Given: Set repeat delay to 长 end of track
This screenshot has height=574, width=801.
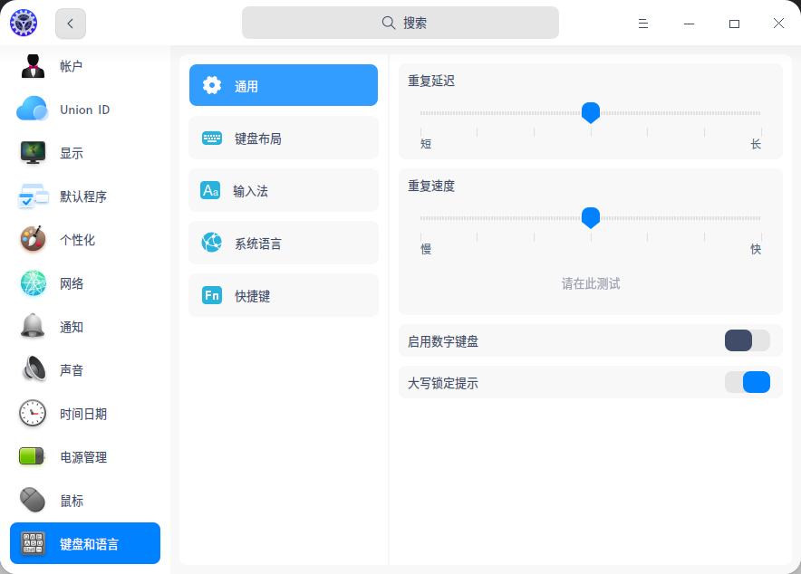Looking at the screenshot, I should click(x=759, y=113).
